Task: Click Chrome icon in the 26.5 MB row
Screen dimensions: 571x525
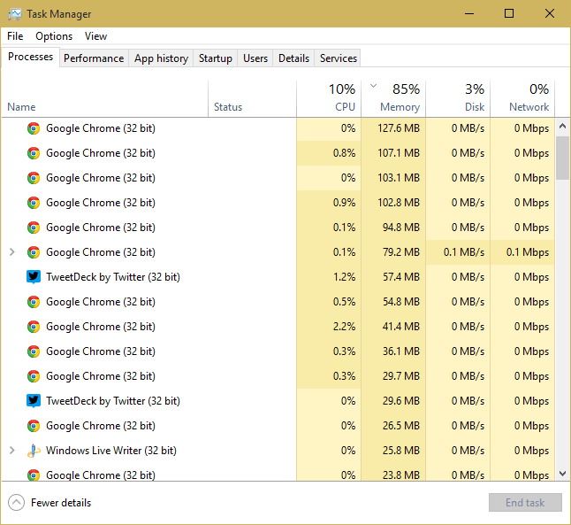Action: [34, 426]
